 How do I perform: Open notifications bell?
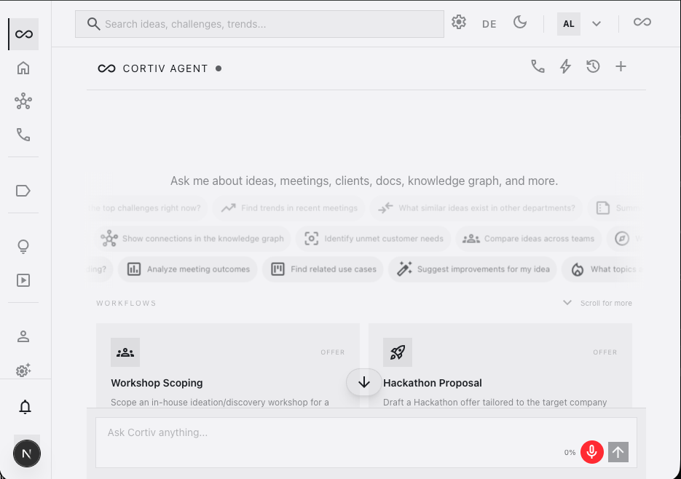click(x=25, y=407)
